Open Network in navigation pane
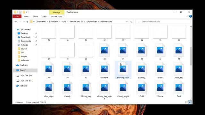 22,86
